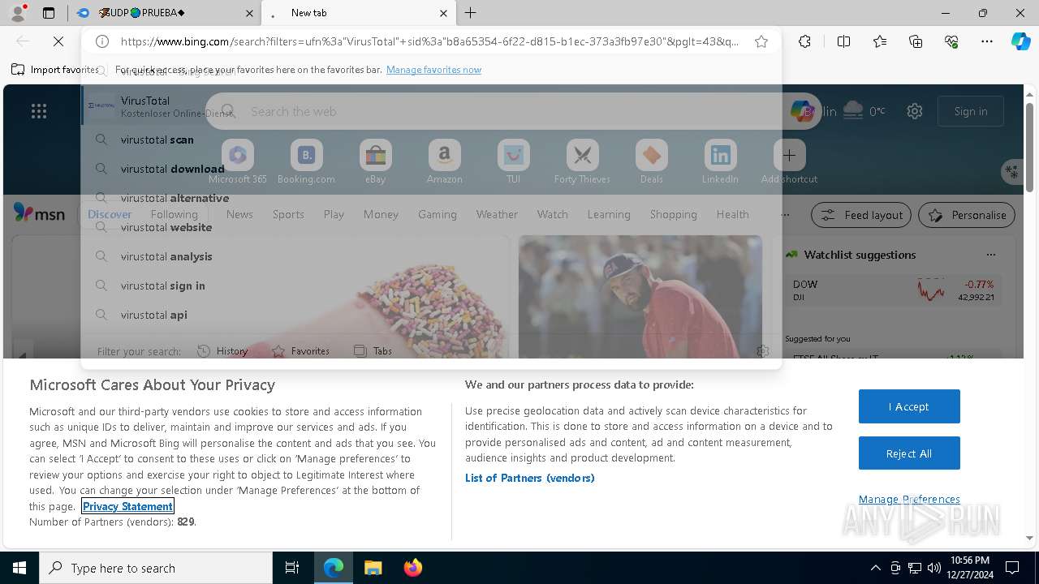Open the Booking.com shortcut

306,161
